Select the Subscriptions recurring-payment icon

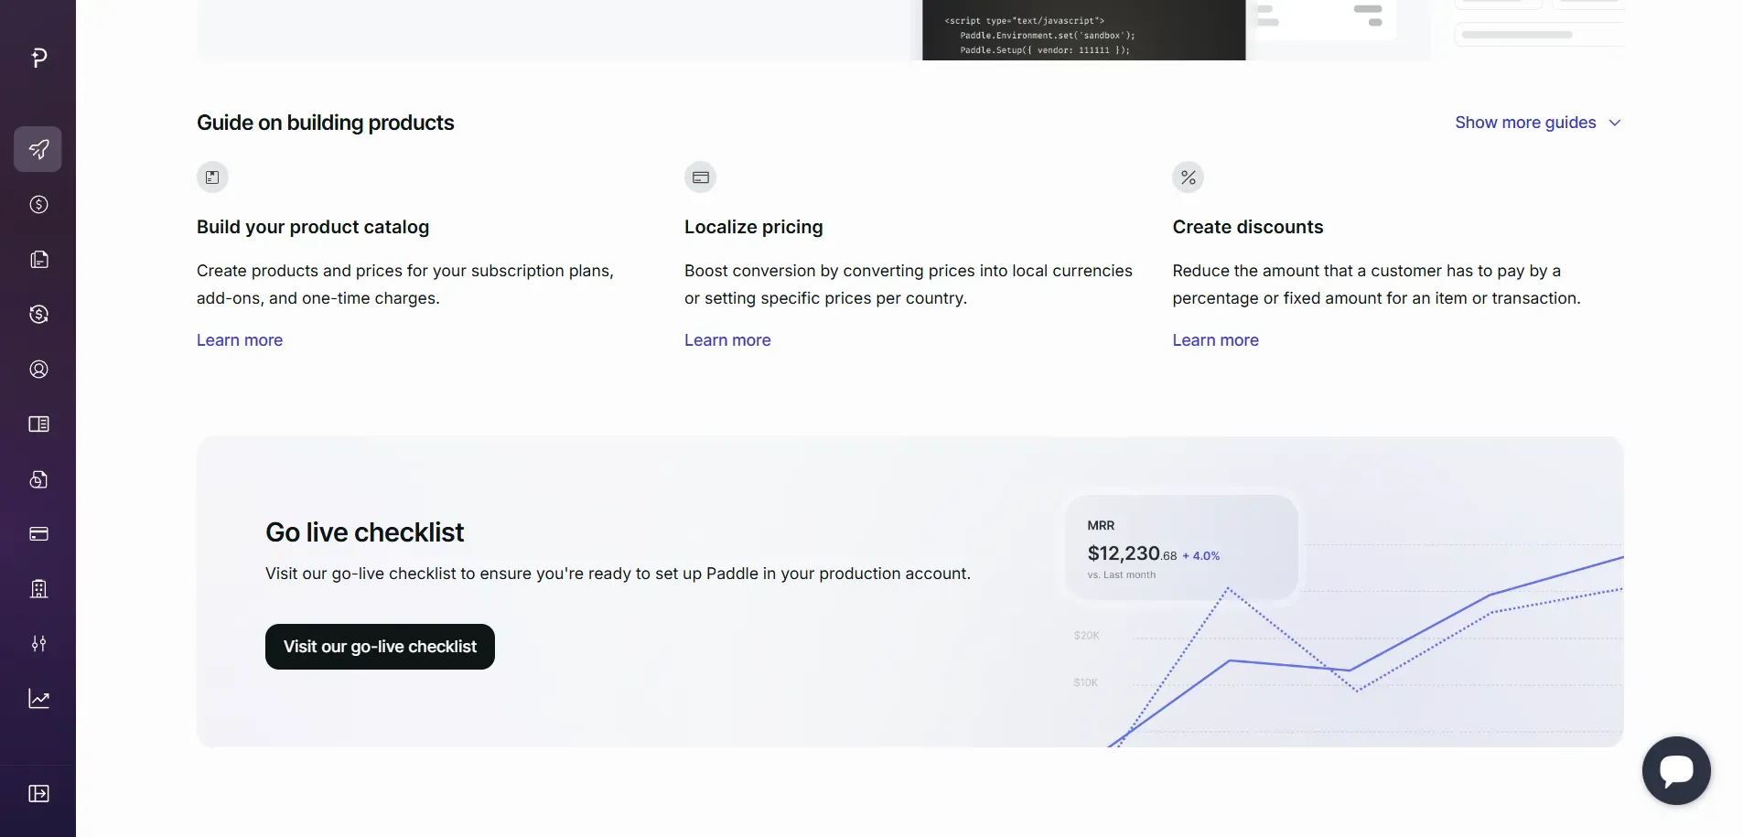click(x=38, y=314)
